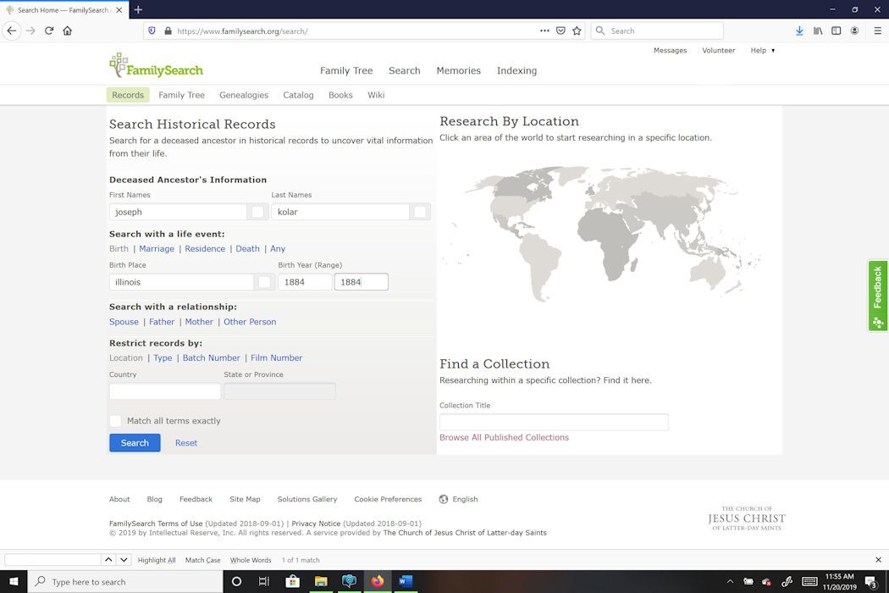Open Browse All Published Collections

click(504, 437)
